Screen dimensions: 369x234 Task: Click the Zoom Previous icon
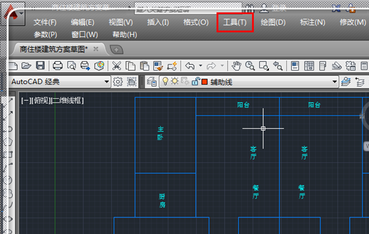pos(278,66)
